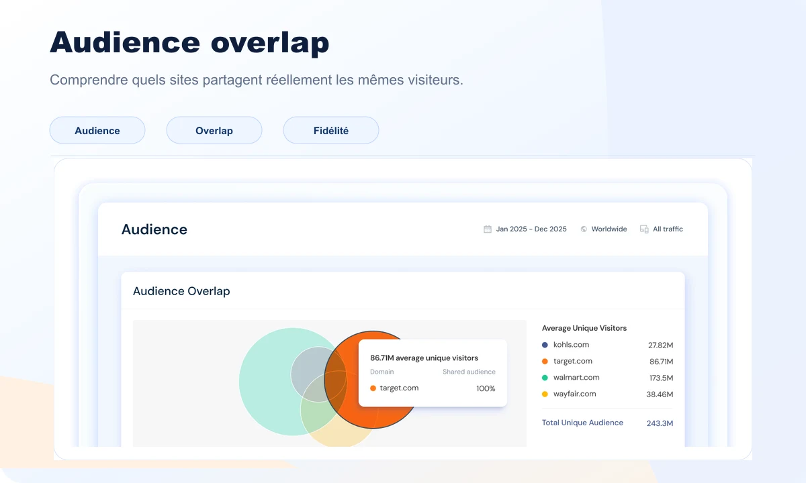Switch to the Overlap tab
The height and width of the screenshot is (483, 806).
(x=214, y=130)
